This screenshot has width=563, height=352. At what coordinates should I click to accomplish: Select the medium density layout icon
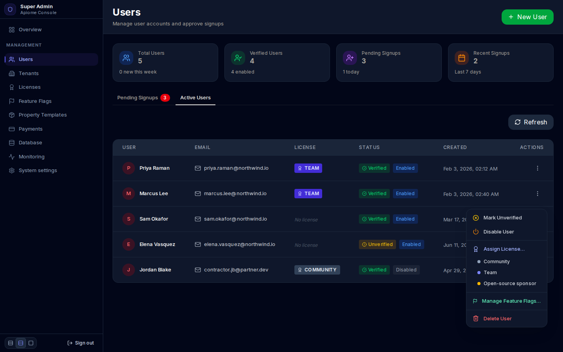(x=21, y=343)
